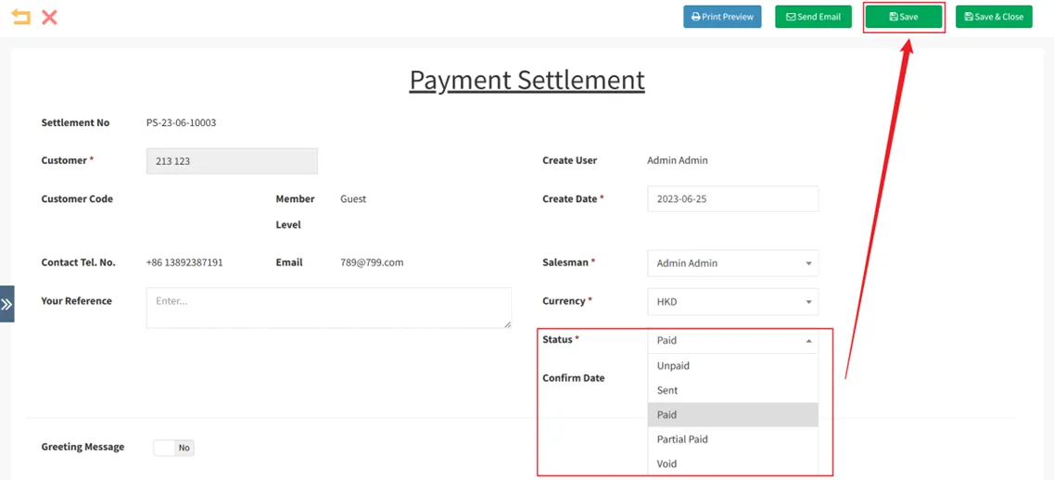This screenshot has height=480, width=1054.
Task: Click the Customer field showing 213 123
Action: (x=232, y=161)
